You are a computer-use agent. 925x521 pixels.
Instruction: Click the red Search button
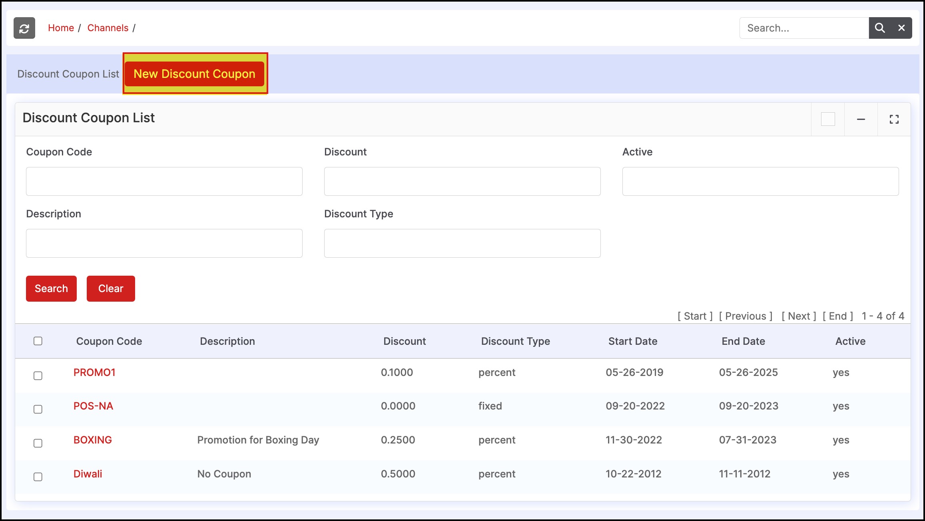click(x=51, y=288)
